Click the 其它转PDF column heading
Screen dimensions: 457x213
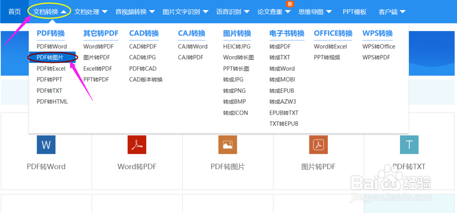tap(101, 33)
